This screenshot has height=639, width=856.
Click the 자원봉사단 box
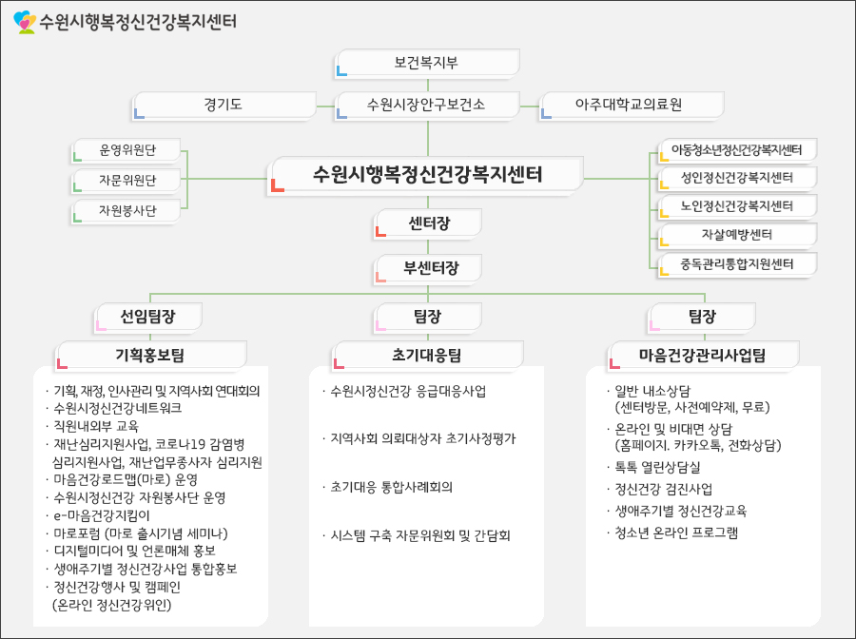point(126,210)
